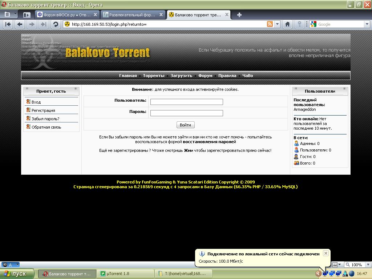This screenshot has height=279, width=372.
Task: Focus the Пользователь username field
Action: (x=186, y=102)
